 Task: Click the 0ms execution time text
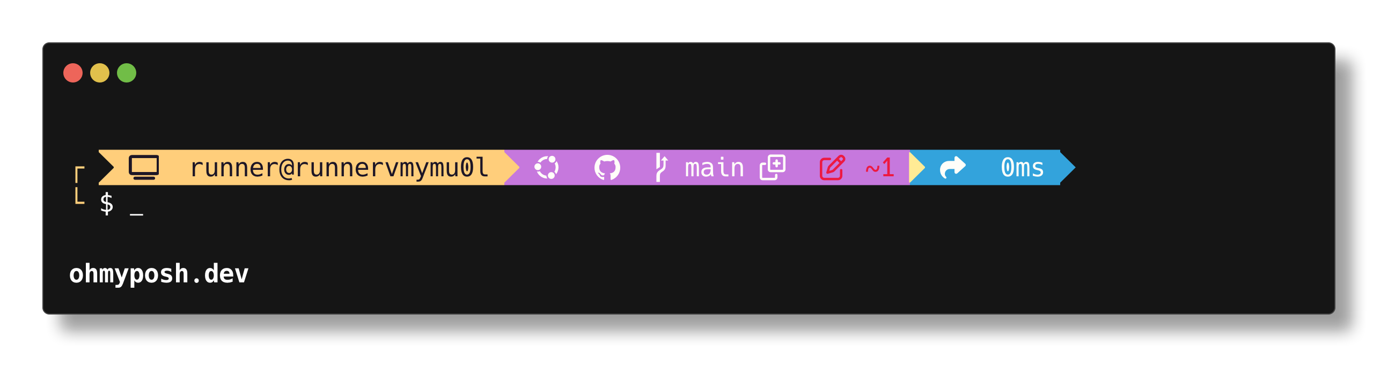(x=1022, y=168)
